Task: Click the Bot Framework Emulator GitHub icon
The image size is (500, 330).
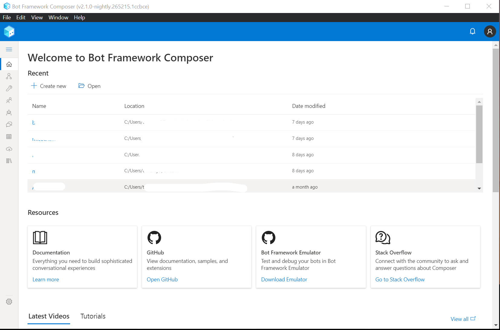Action: 268,238
